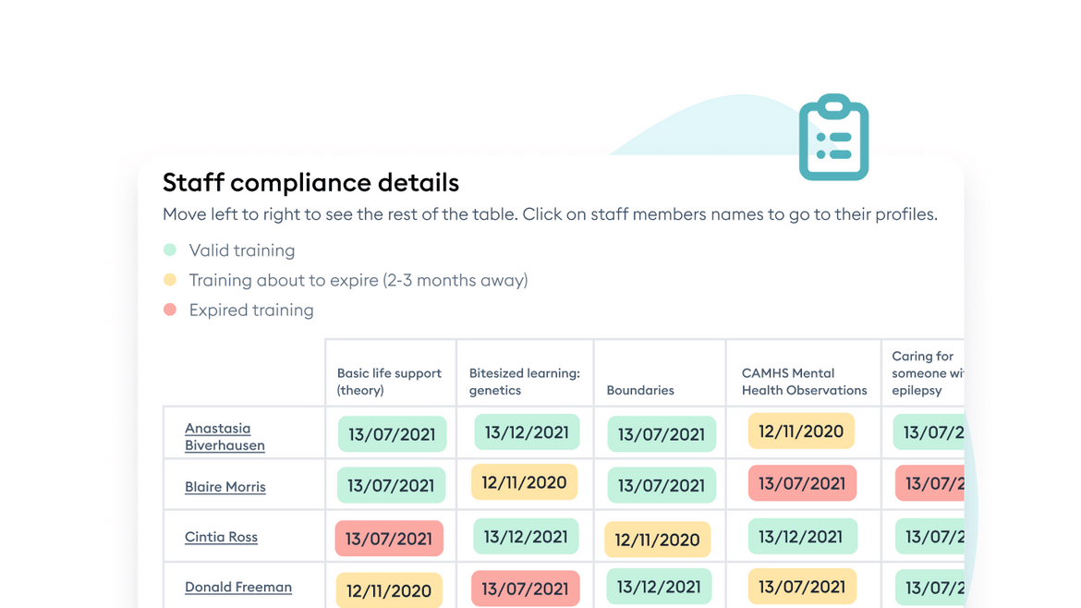Click Blaire Morris's yellow Bitesized learning 12/11/2020 badge

[x=524, y=482]
